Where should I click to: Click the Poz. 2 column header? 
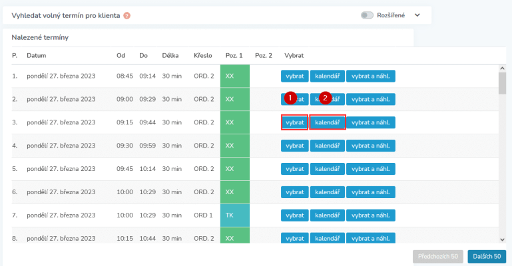click(x=264, y=55)
